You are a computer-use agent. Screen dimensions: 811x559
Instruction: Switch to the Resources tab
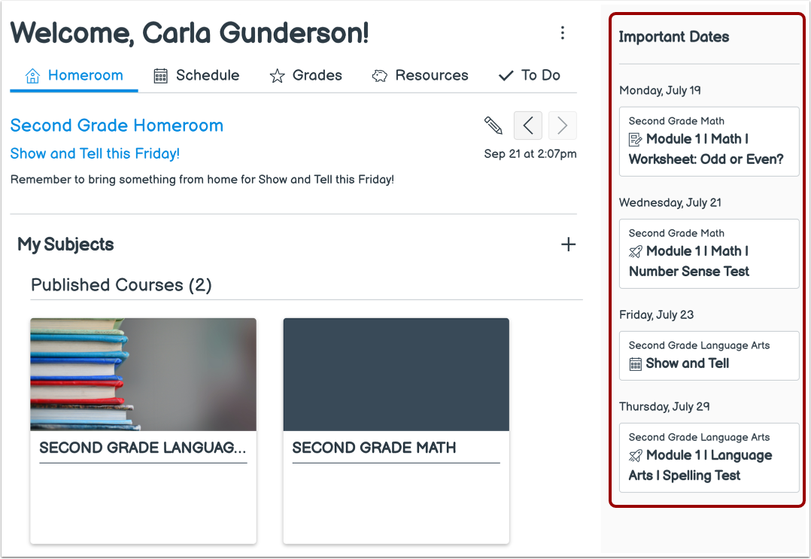point(420,76)
